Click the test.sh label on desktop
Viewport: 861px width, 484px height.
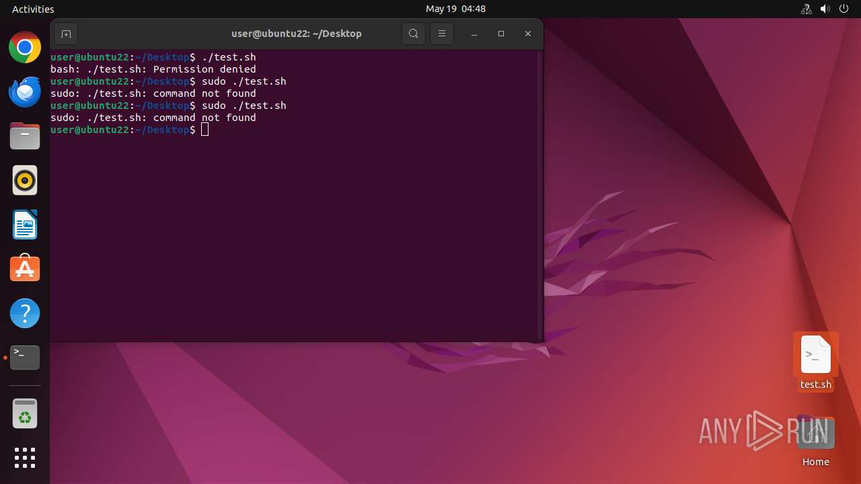(816, 385)
